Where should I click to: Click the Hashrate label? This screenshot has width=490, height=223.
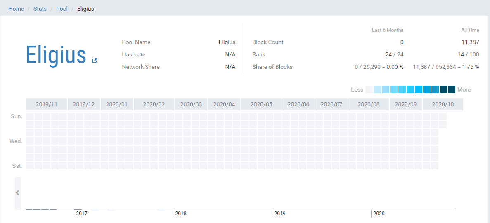click(x=134, y=54)
